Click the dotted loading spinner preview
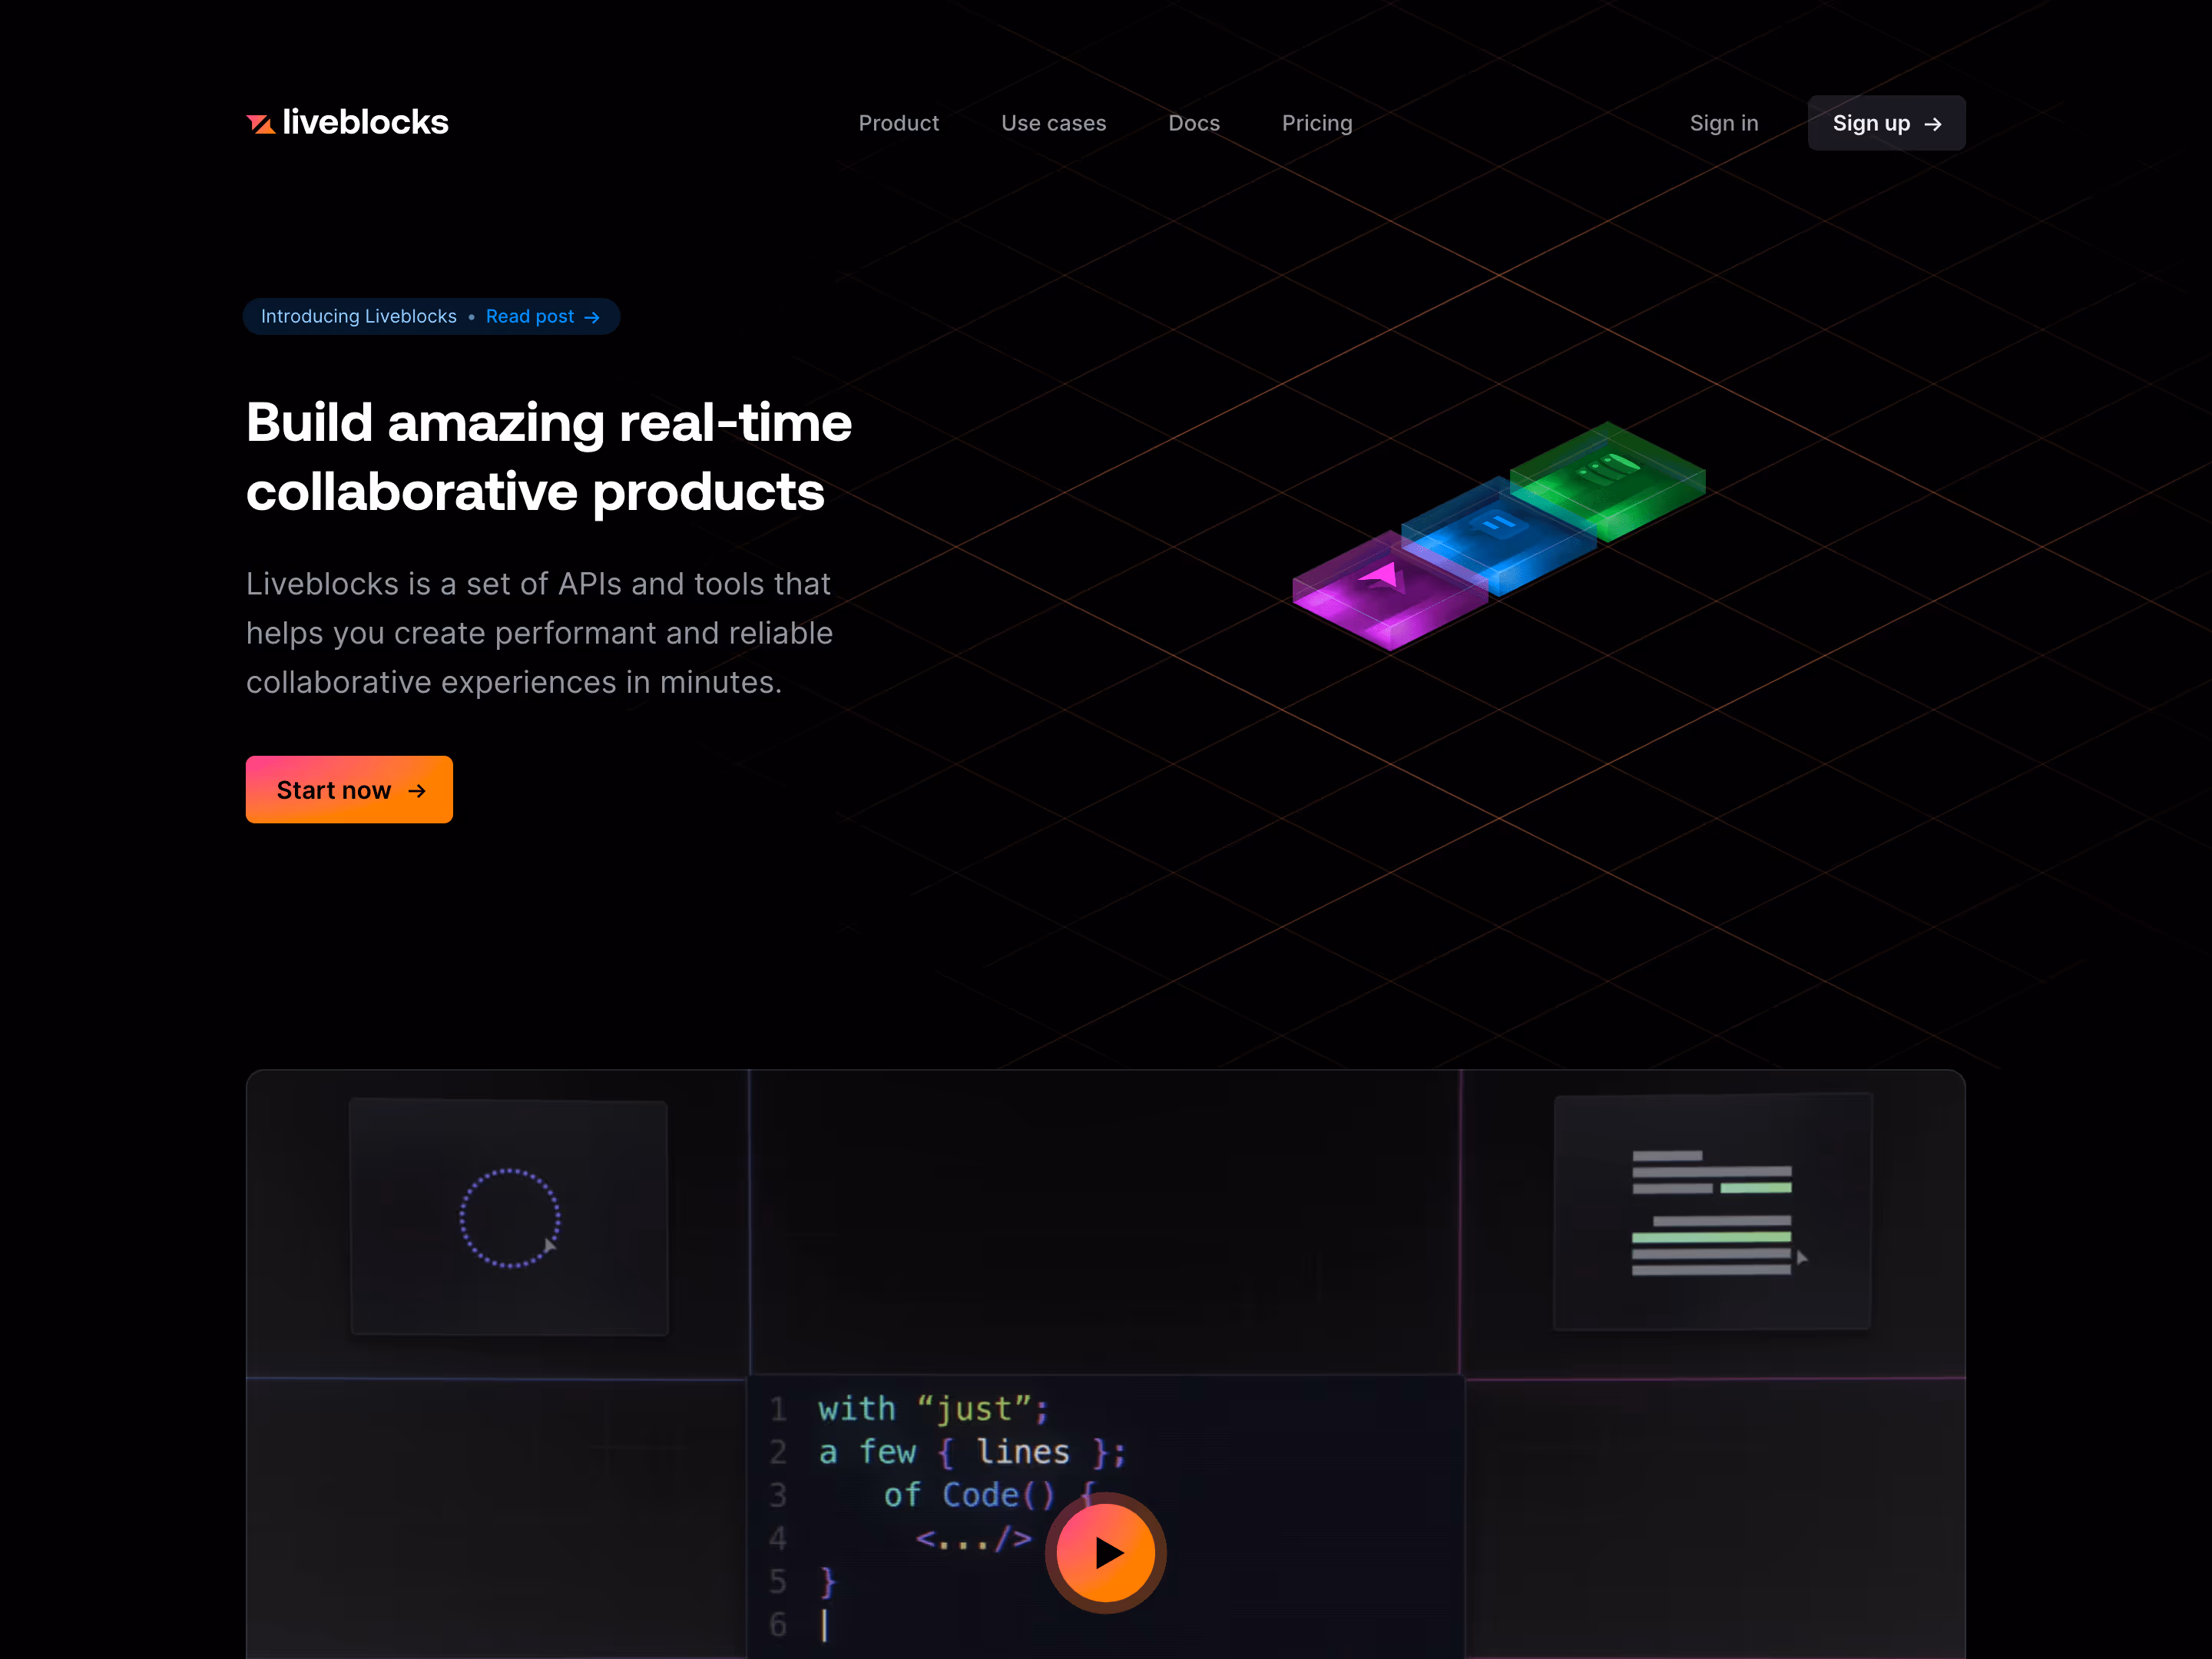The width and height of the screenshot is (2212, 1659). pyautogui.click(x=508, y=1216)
